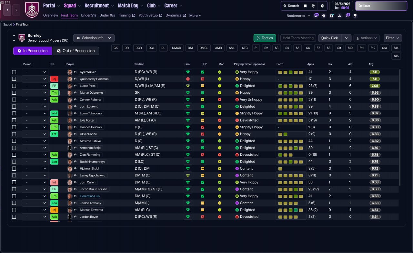Open the messages icon with 9+ badge

tap(316, 15)
